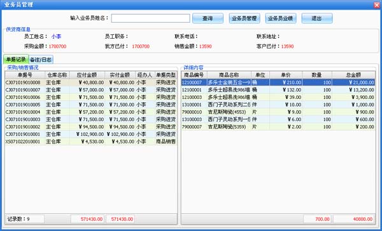Sort by 应付金额 column header
The width and height of the screenshot is (382, 231).
point(87,75)
